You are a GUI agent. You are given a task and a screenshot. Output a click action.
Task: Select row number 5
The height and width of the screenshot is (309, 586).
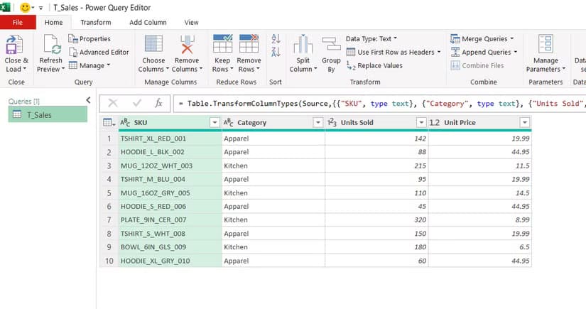109,193
